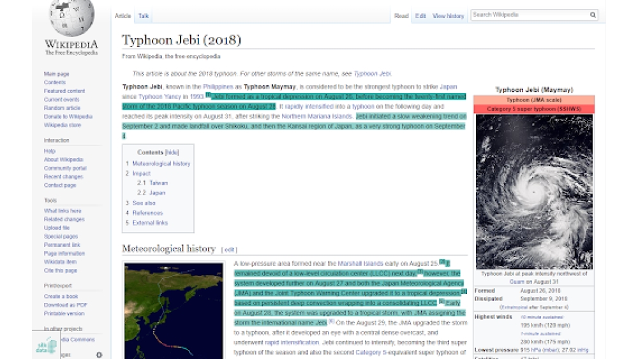
Task: Open the rapidly intensified link in the intro
Action: (309, 106)
